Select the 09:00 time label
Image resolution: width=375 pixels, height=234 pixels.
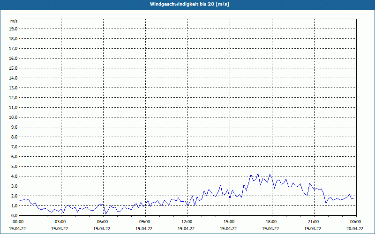point(145,221)
